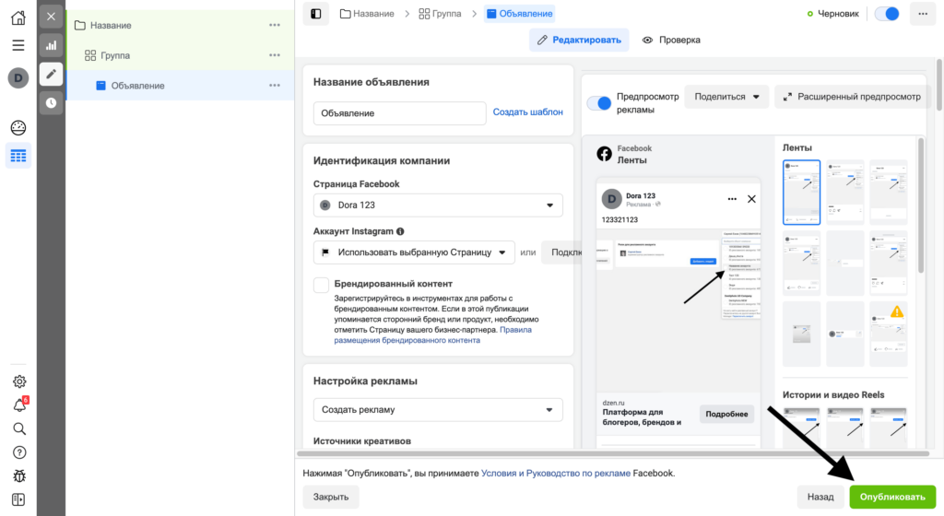Toggle the draft status switch at top

886,14
